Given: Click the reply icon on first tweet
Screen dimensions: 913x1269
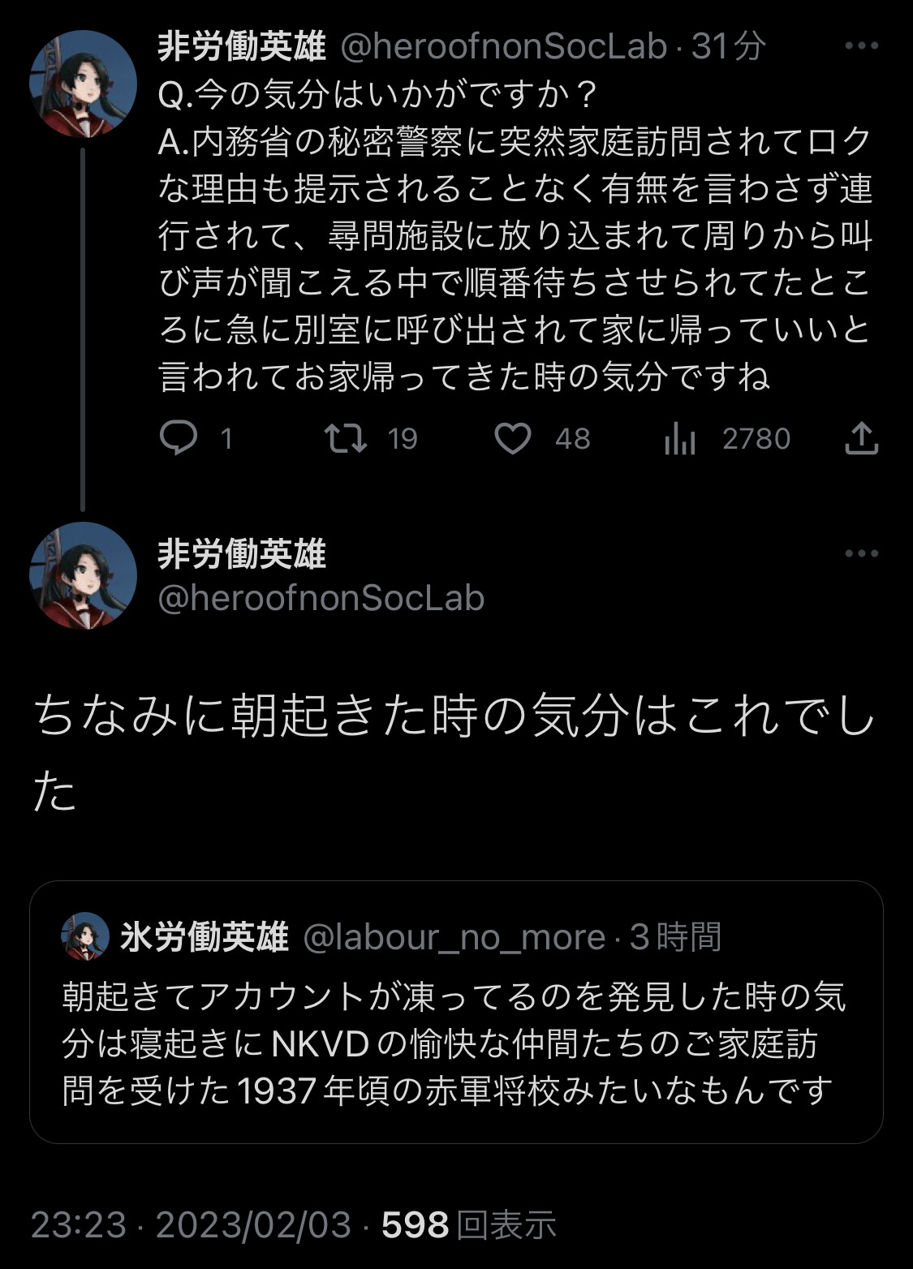Looking at the screenshot, I should point(179,439).
